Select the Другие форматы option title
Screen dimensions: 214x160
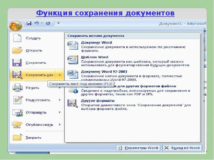pyautogui.click(x=98, y=101)
